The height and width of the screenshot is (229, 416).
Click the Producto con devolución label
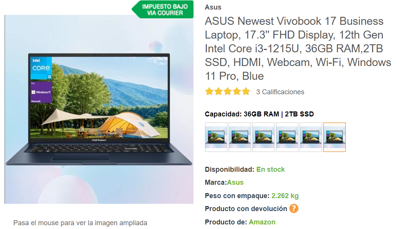246,209
